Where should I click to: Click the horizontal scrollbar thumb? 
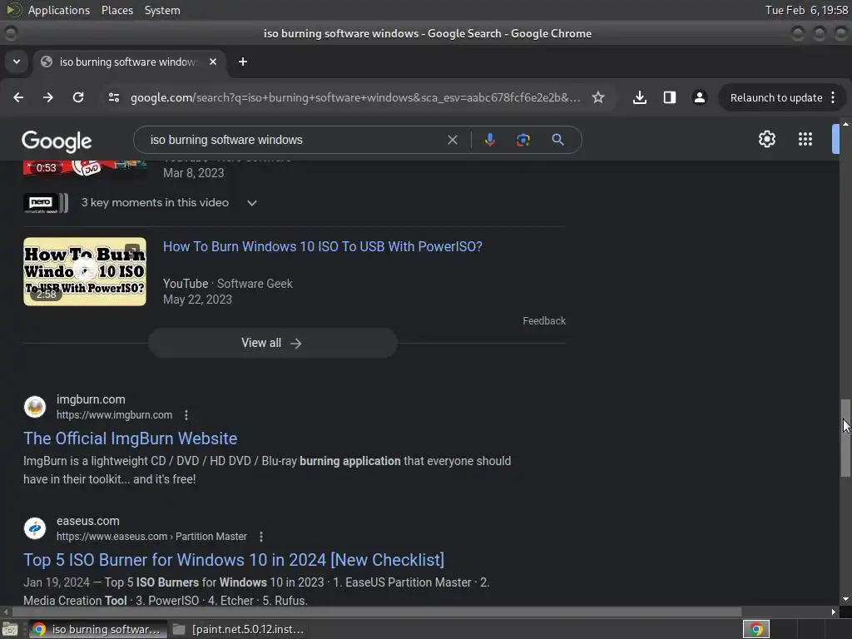(x=377, y=612)
